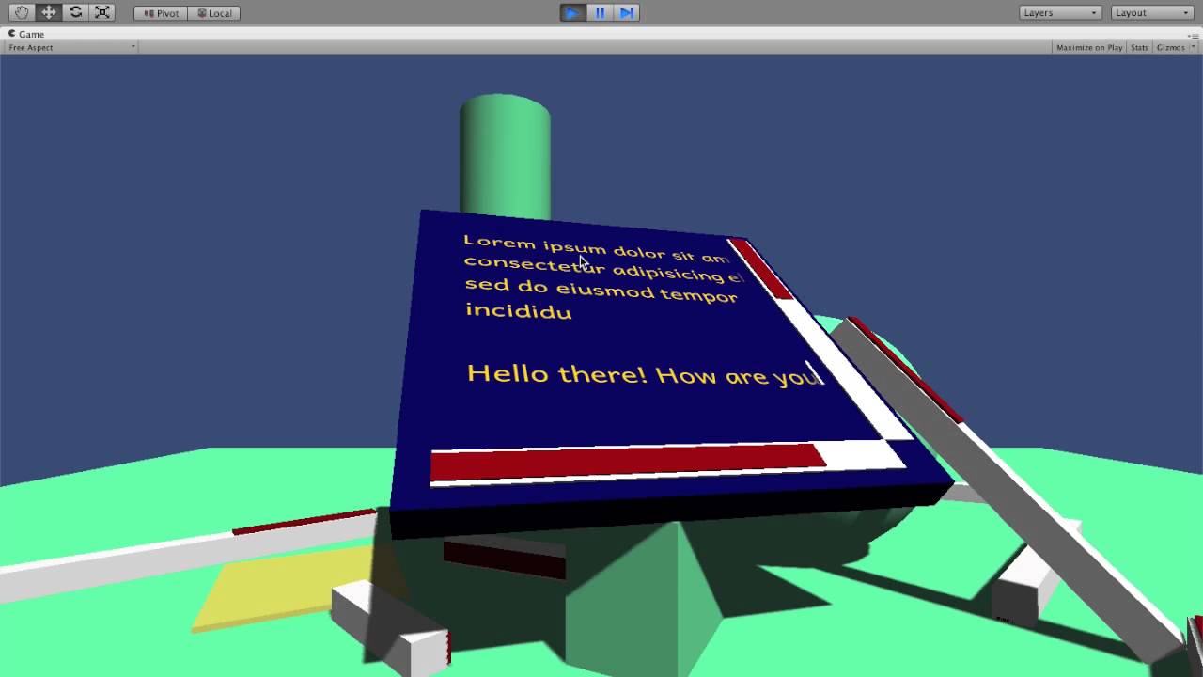Open Game panel options menu
This screenshot has height=677, width=1203.
[1193, 35]
